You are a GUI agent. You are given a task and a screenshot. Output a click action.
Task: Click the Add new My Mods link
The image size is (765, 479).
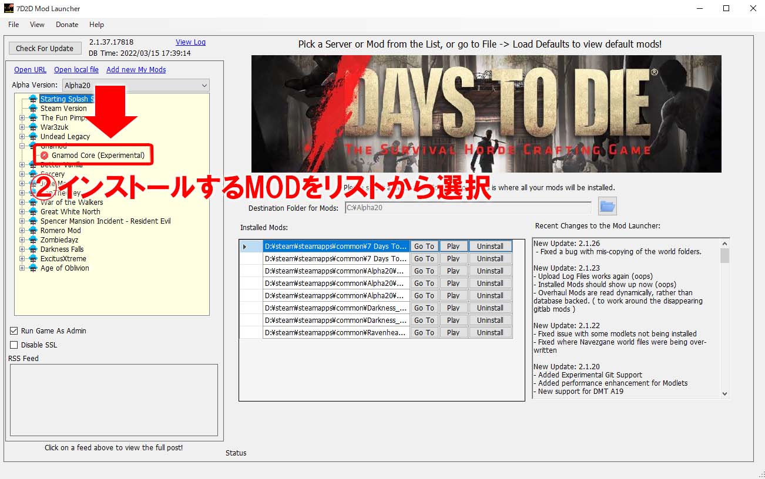[x=136, y=69]
